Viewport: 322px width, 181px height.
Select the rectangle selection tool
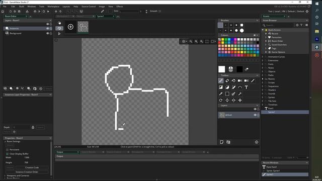(x=227, y=94)
